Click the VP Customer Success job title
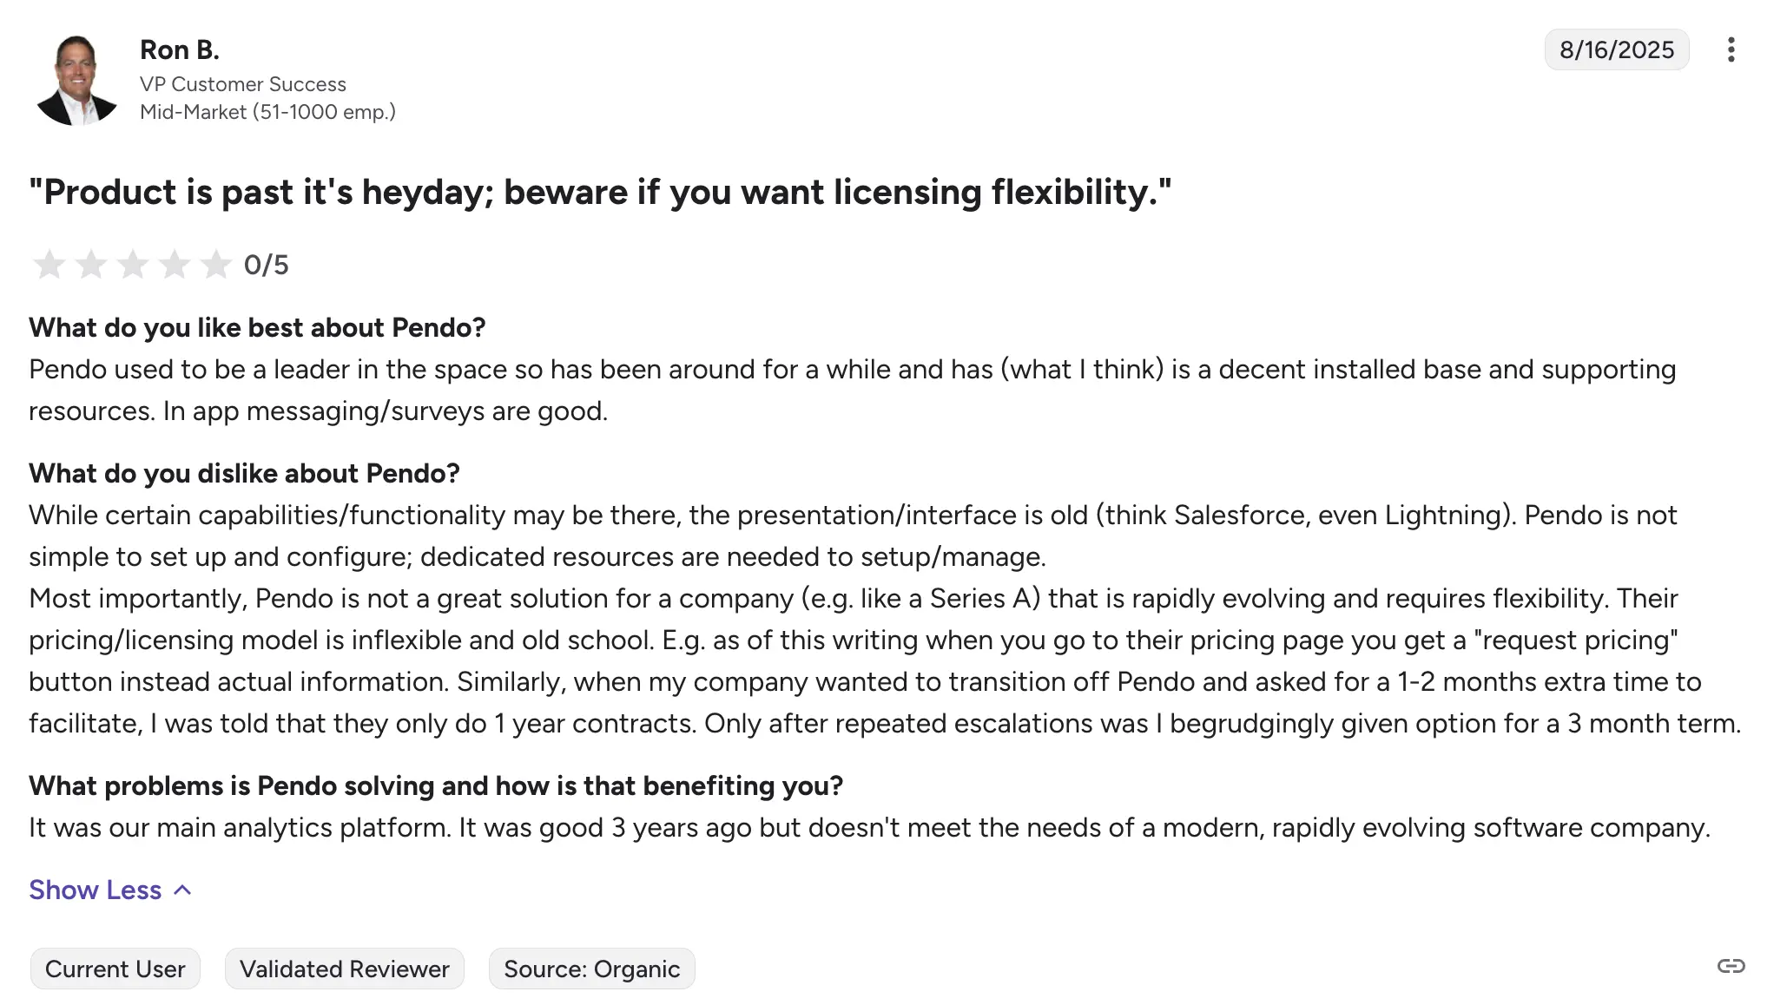Screen dimensions: 1787x1005 coord(243,84)
